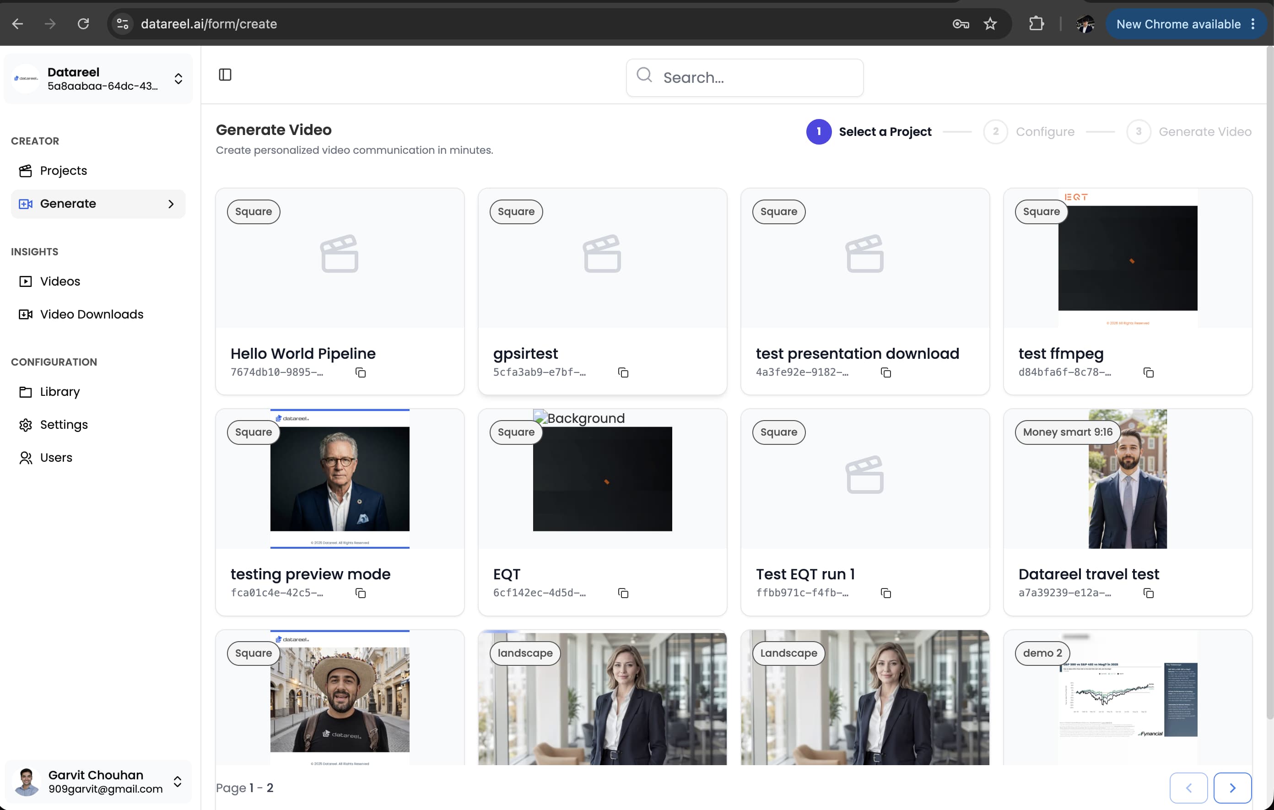This screenshot has height=810, width=1274.
Task: Open Video Downloads in sidebar
Action: pyautogui.click(x=98, y=314)
